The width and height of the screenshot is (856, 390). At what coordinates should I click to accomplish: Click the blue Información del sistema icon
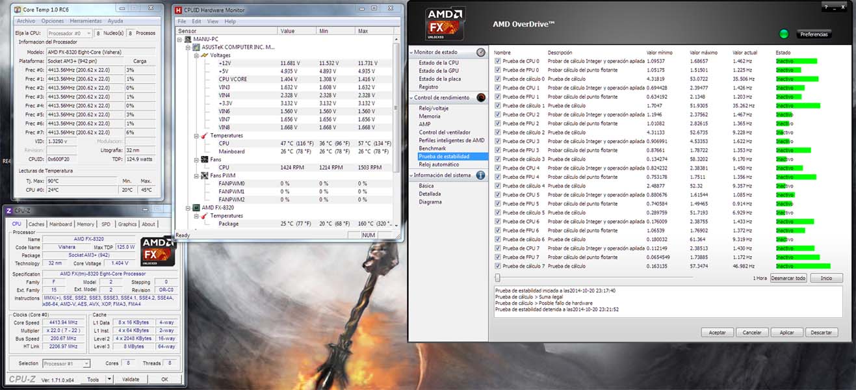point(480,175)
